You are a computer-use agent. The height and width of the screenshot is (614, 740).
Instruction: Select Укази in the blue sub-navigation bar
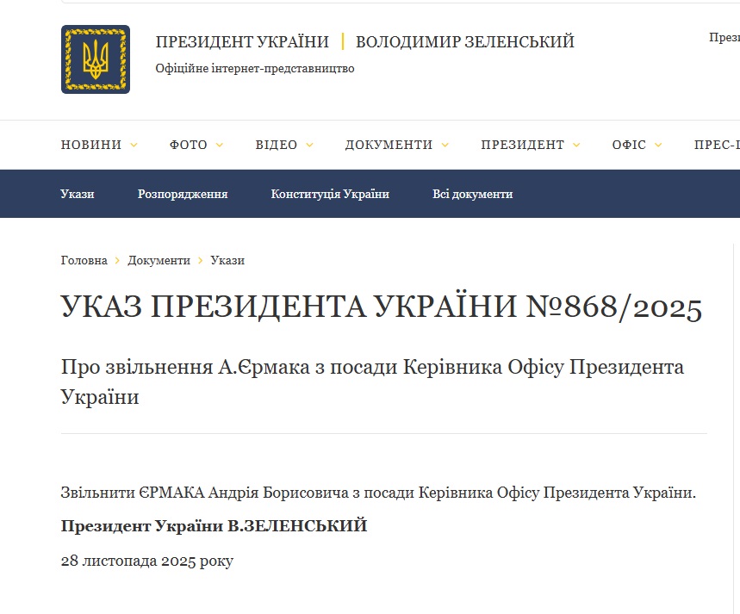coord(78,194)
